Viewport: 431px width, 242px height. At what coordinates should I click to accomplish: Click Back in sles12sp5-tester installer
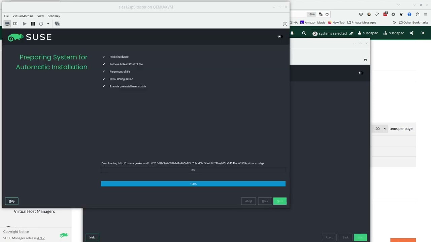(x=265, y=201)
